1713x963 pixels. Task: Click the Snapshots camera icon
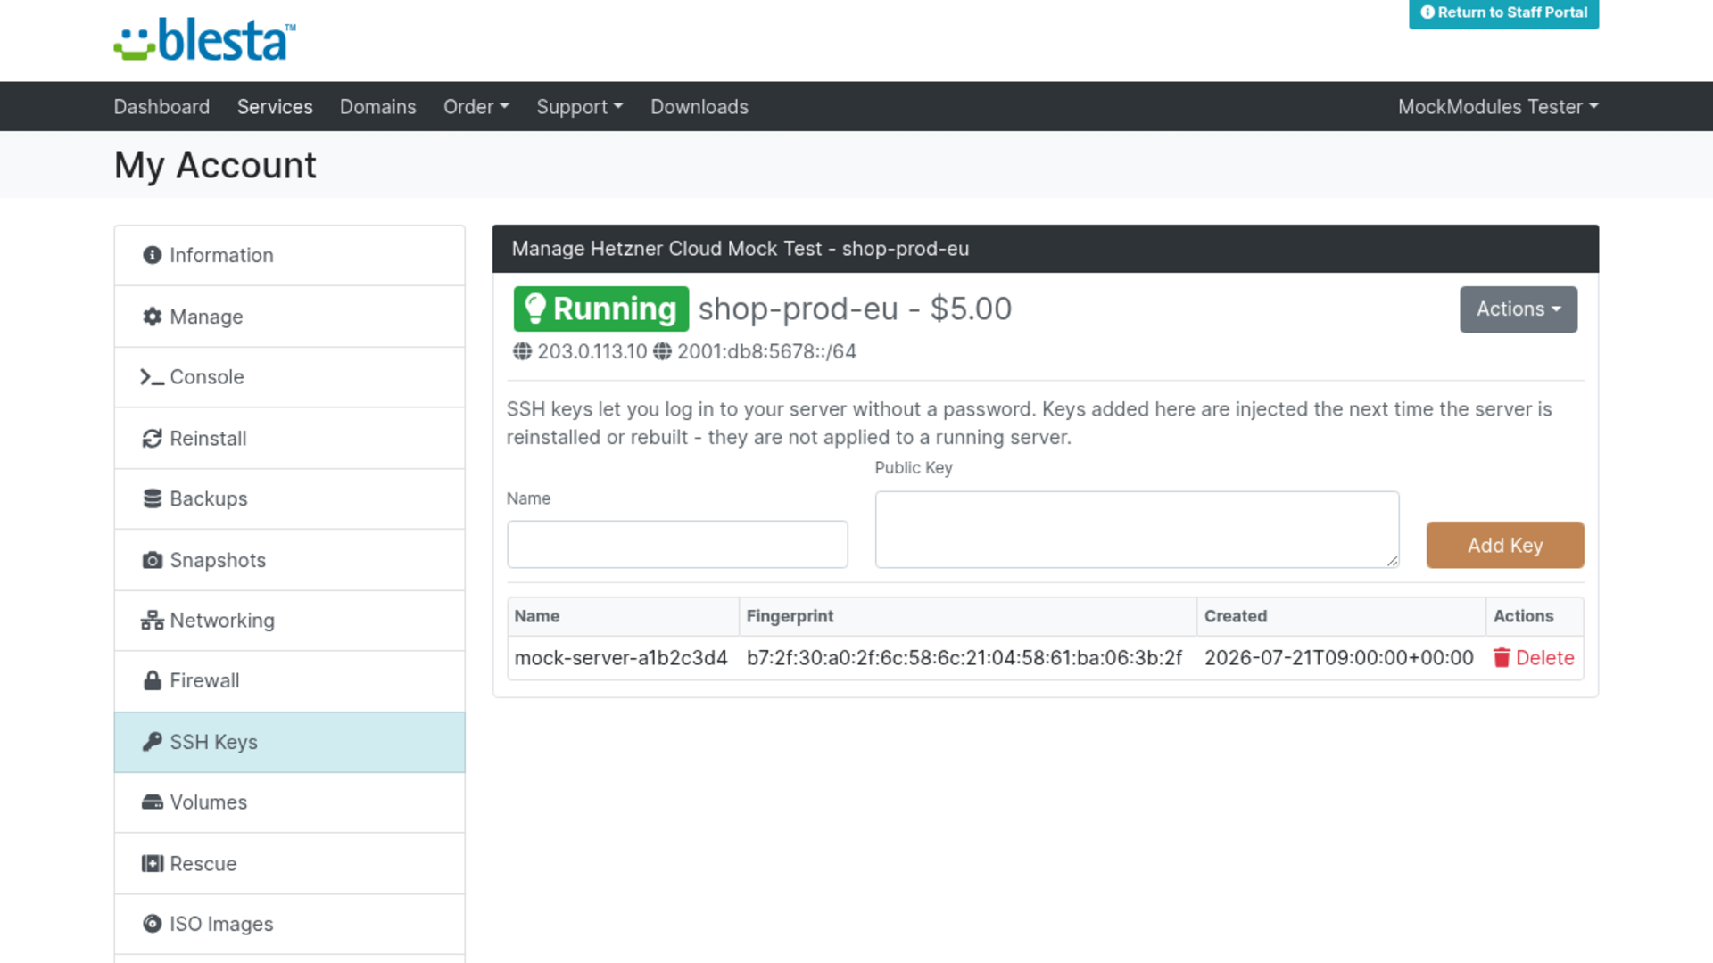tap(153, 560)
